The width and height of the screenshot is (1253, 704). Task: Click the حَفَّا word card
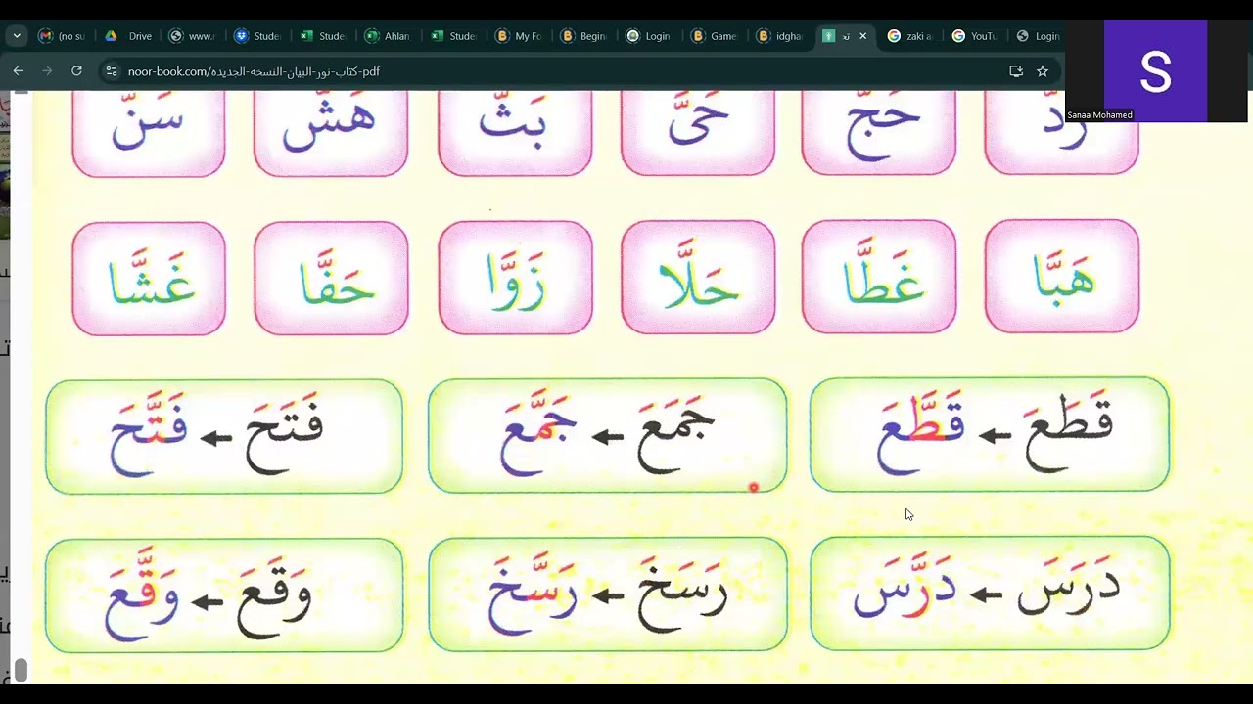(331, 278)
